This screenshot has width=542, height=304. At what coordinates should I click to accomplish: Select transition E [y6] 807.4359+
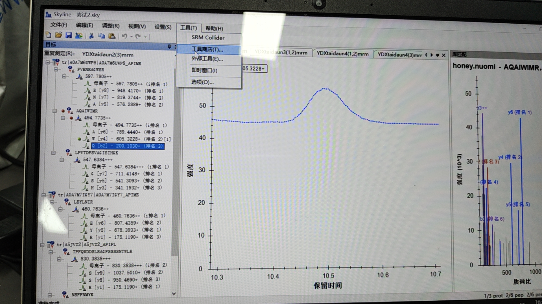coord(126,223)
